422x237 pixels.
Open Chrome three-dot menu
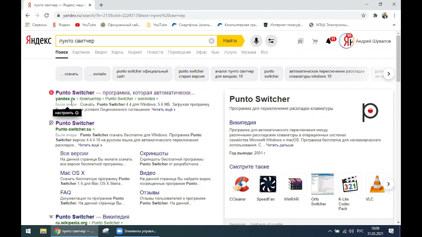point(394,15)
